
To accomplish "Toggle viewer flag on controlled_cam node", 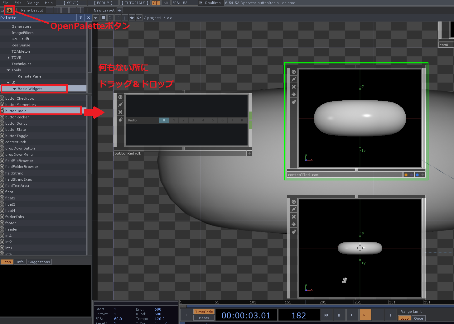I will (294, 72).
